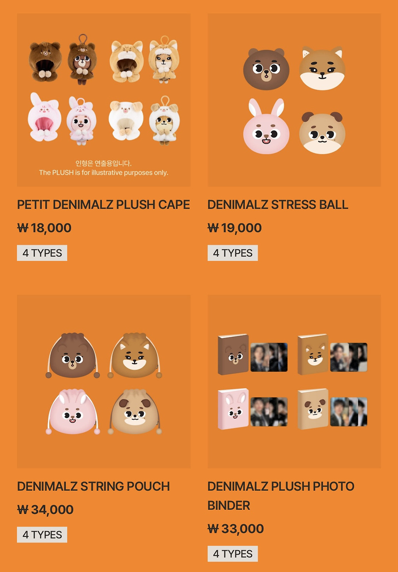The width and height of the screenshot is (398, 572).
Task: Open the Denimalz Plush Photo Binder image
Action: 294,381
